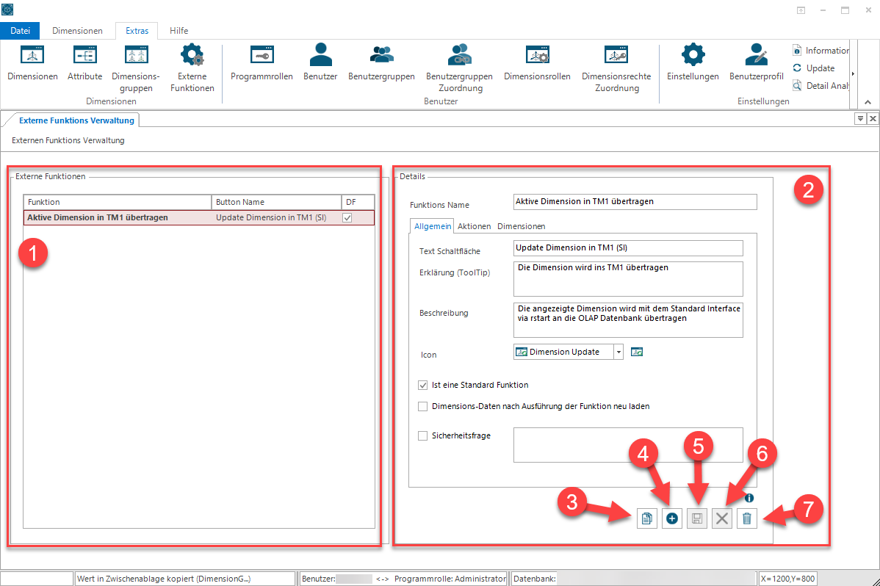Viewport: 880px width, 586px height.
Task: Click the Button Name column header
Action: click(276, 202)
